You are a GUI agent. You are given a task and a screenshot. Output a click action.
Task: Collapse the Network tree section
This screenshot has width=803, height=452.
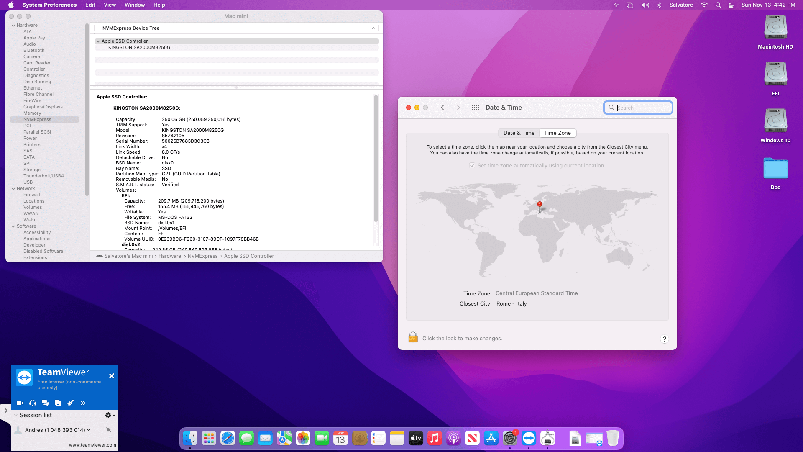click(13, 189)
